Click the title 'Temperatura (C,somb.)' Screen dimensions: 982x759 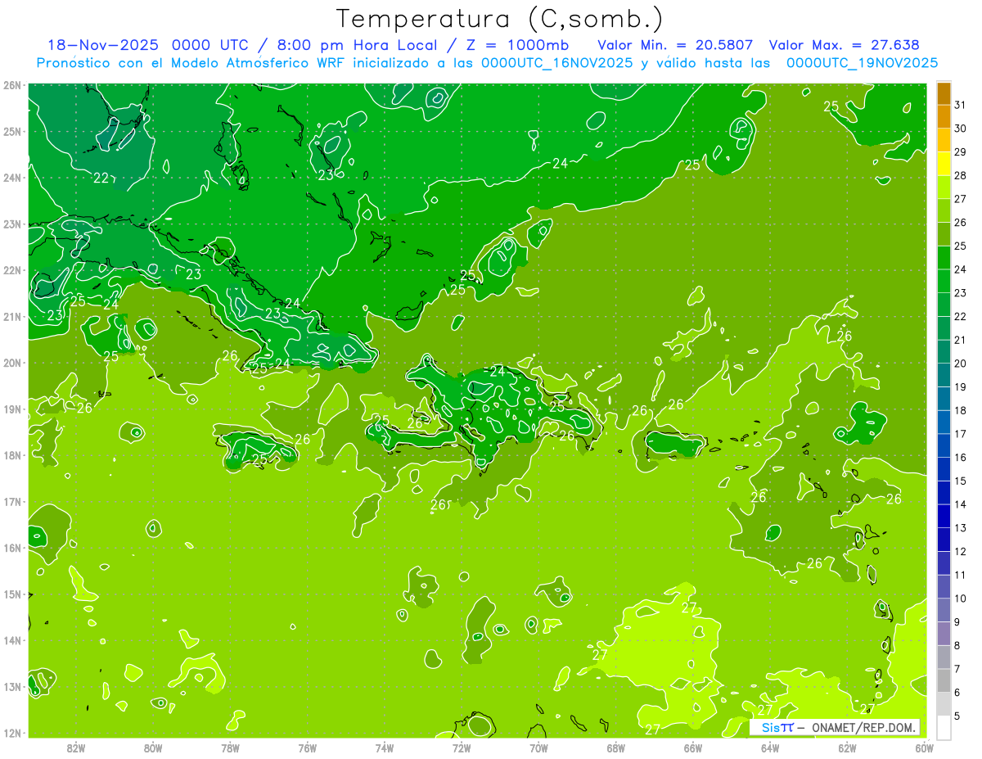[x=499, y=19]
